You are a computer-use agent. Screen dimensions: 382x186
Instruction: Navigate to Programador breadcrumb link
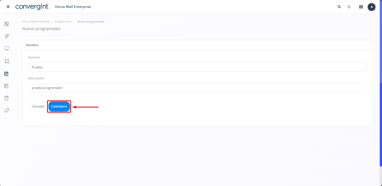click(x=63, y=22)
